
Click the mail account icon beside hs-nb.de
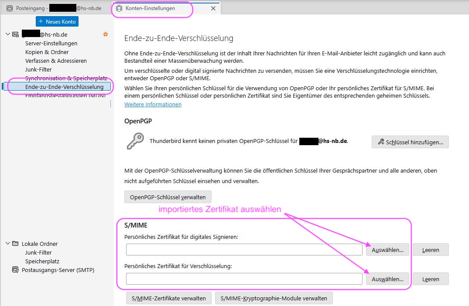coord(16,34)
